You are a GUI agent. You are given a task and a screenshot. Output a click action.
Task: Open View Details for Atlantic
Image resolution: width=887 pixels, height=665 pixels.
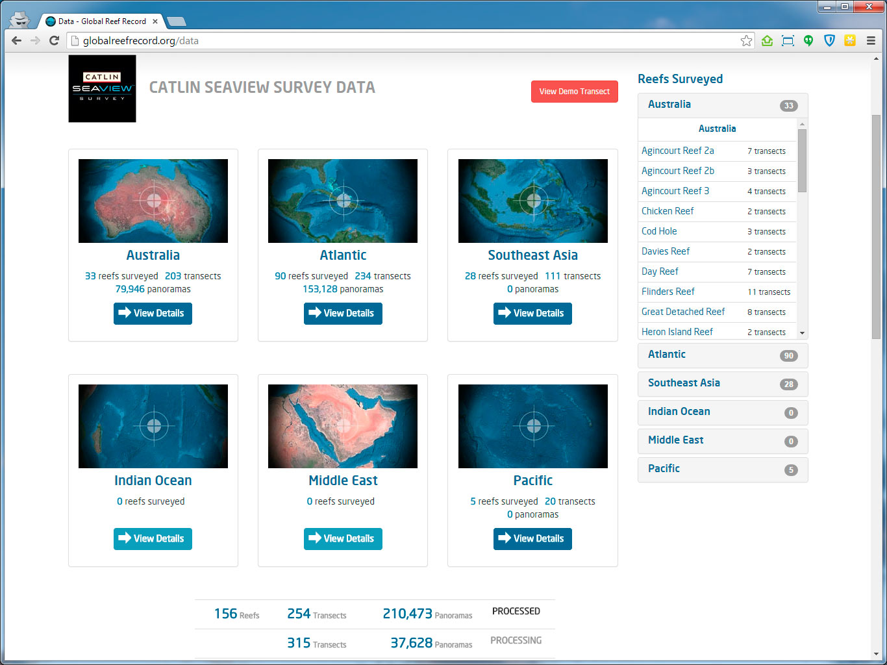[343, 313]
